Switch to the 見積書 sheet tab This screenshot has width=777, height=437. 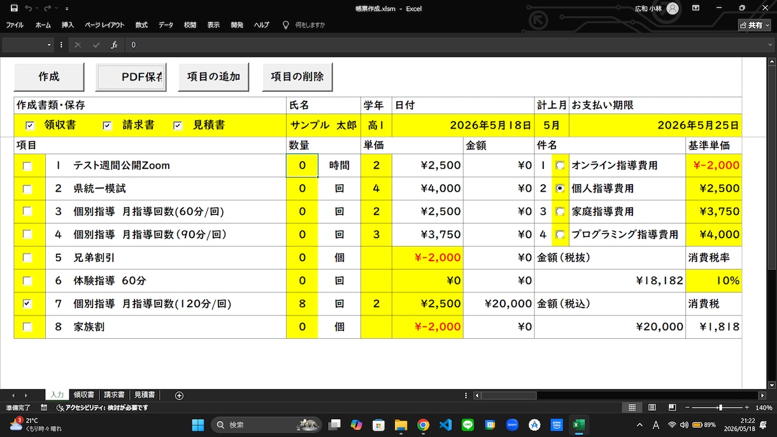click(x=145, y=395)
